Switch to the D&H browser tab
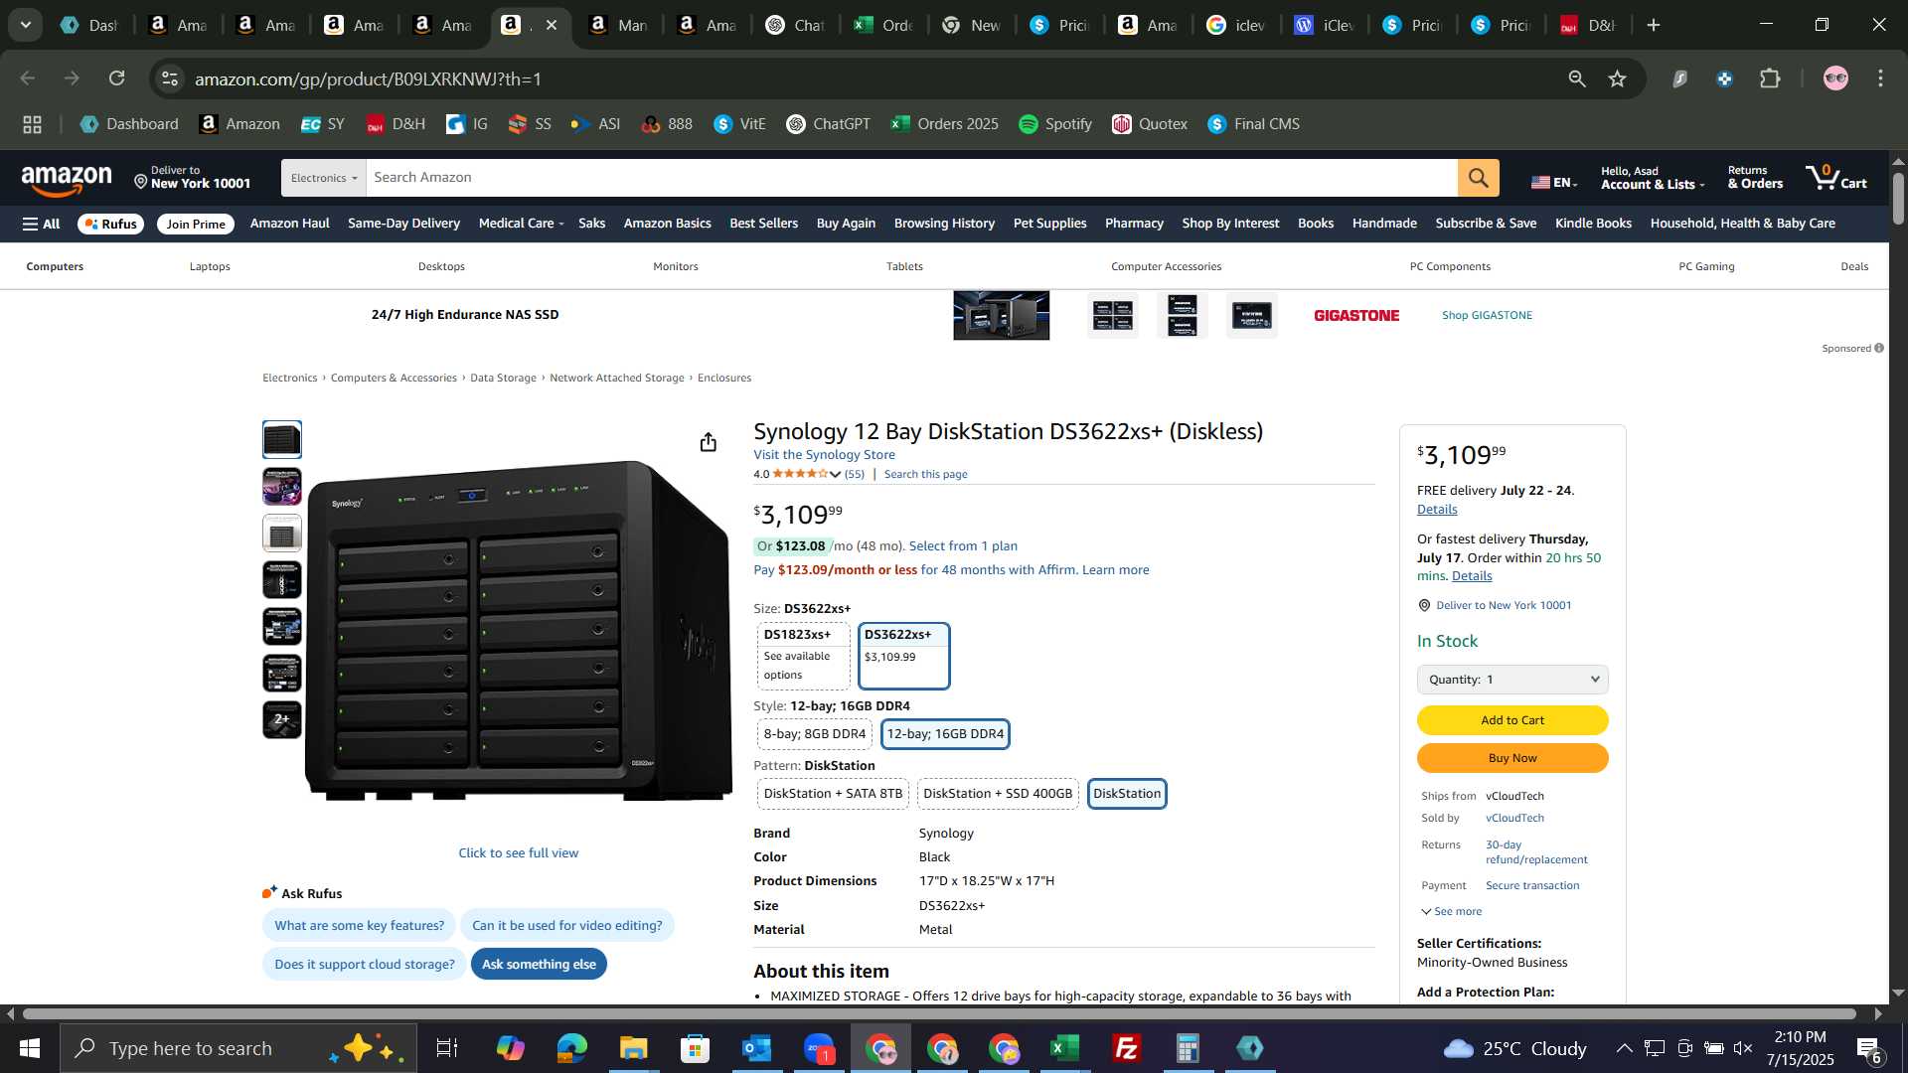Screen dimensions: 1908x1073 [1587, 25]
